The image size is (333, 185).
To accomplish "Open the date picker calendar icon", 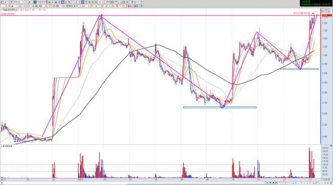I will [142, 2].
